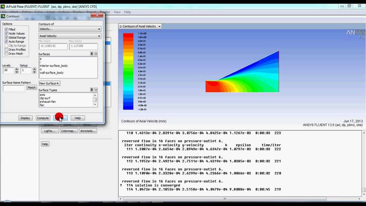
Task: Click Surface Types list scroll-up arrow
Action: point(95,95)
